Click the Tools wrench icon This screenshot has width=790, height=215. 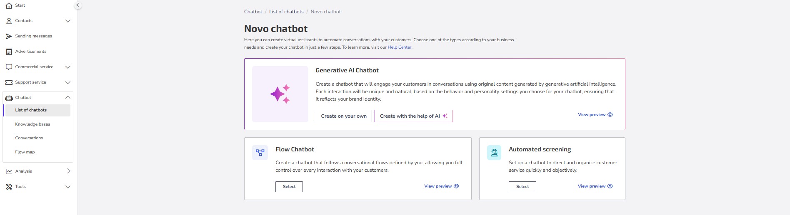(x=9, y=187)
